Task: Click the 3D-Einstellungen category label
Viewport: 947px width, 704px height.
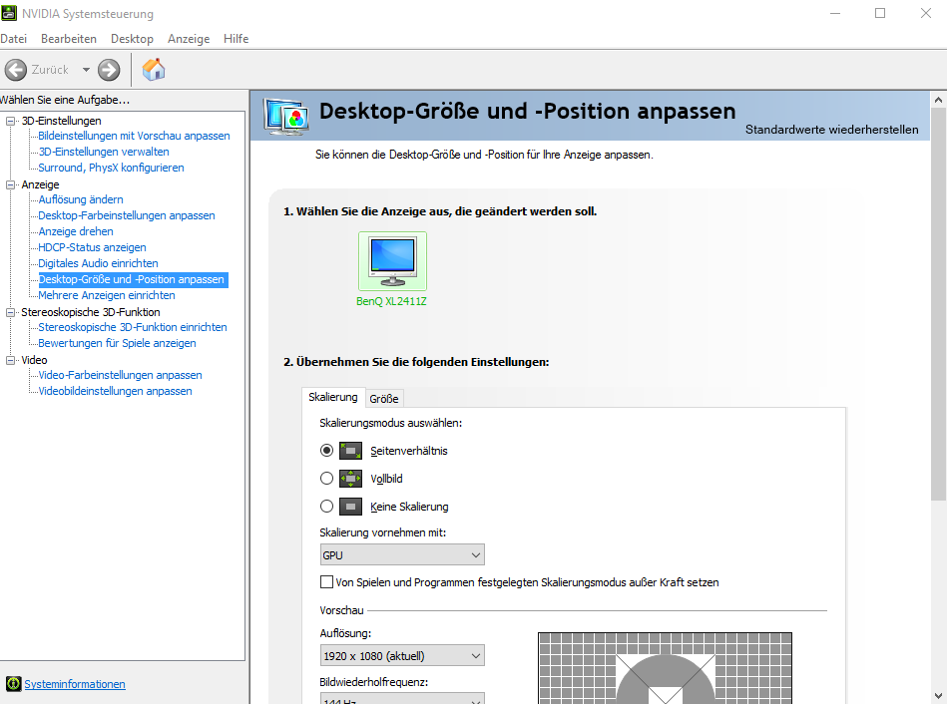Action: [61, 121]
